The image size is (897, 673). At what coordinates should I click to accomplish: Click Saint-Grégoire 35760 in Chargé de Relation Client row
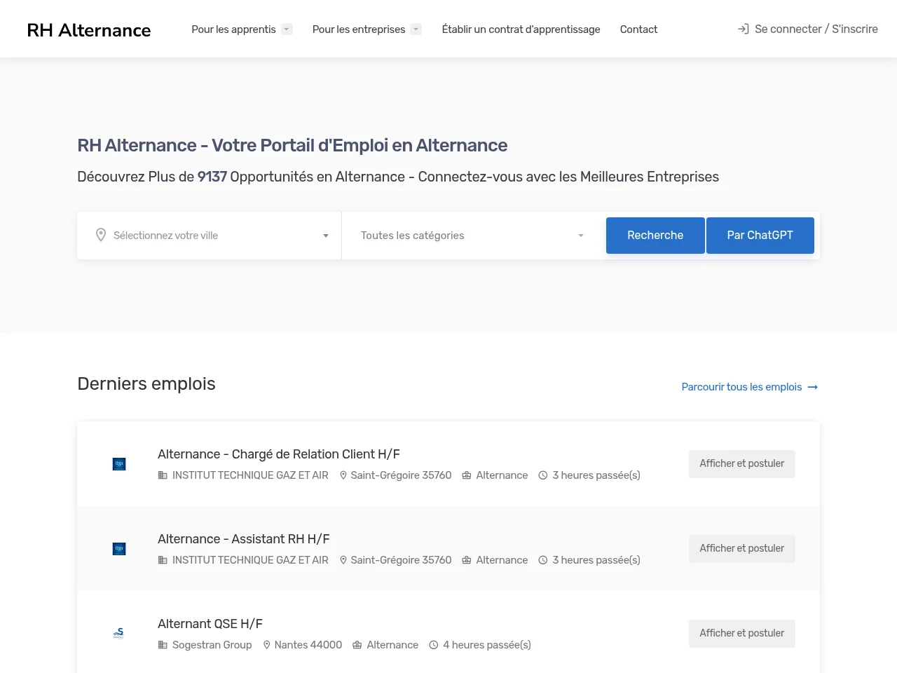(401, 475)
